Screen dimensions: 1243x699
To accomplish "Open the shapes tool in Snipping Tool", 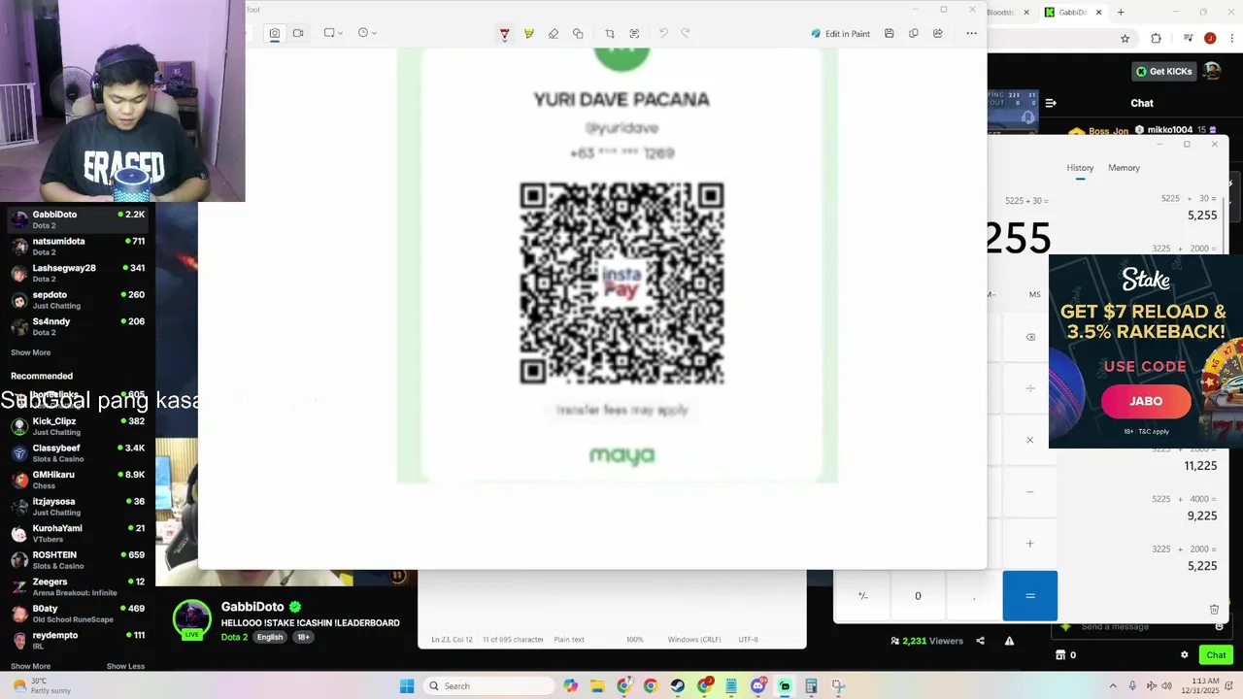I will point(578,34).
